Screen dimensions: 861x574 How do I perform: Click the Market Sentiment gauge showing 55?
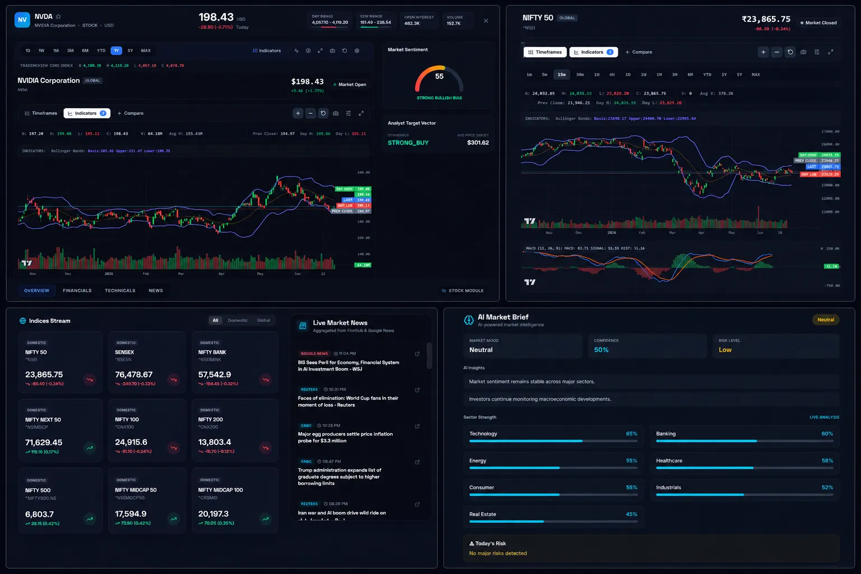[439, 80]
